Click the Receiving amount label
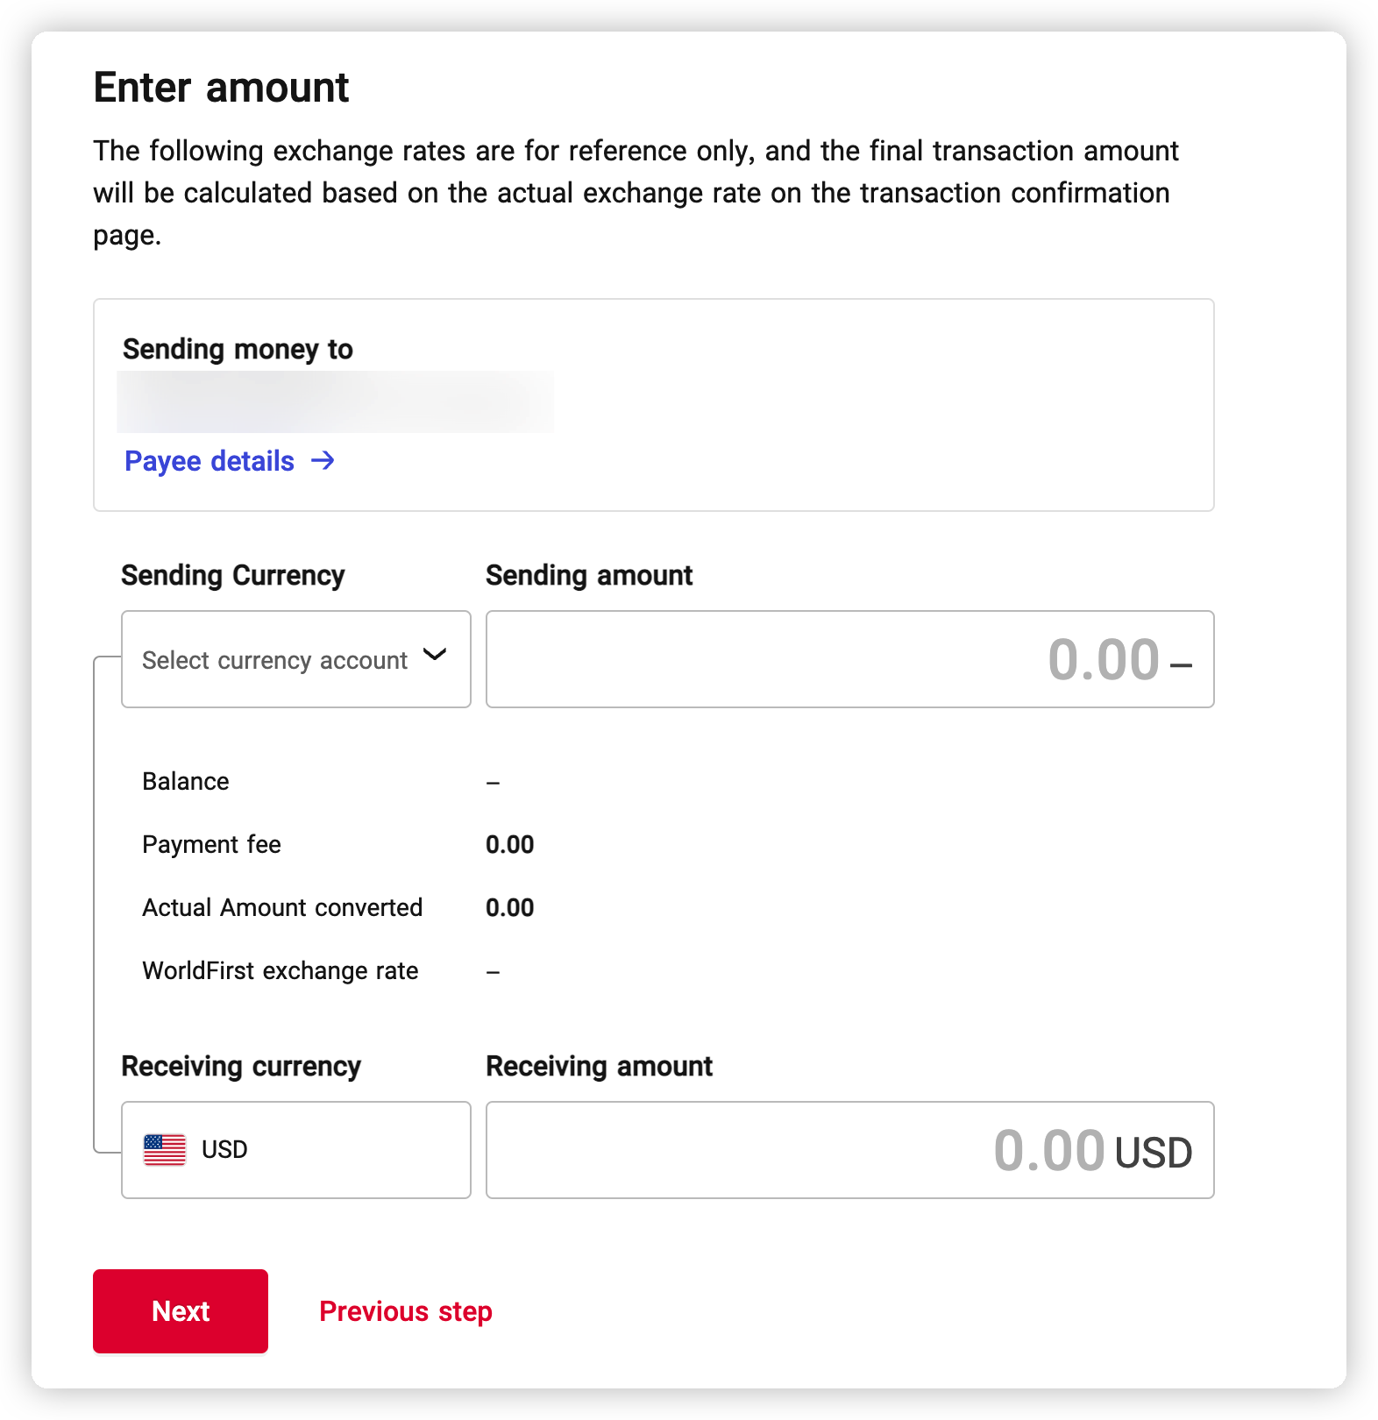This screenshot has width=1378, height=1420. pyautogui.click(x=599, y=1066)
